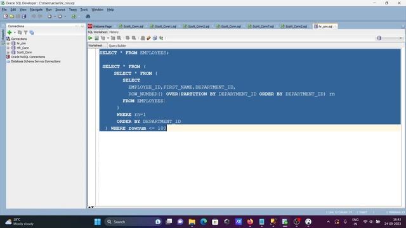The height and width of the screenshot is (228, 406).
Task: Click the Filter funnel icon in Connections panel
Action: 25,32
